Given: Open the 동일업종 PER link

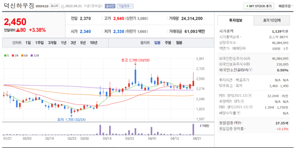Looking at the screenshot, I should 230,123.
